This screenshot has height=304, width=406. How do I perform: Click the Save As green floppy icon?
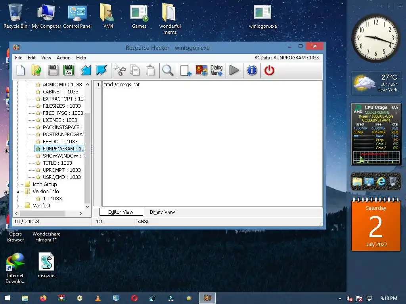point(69,70)
